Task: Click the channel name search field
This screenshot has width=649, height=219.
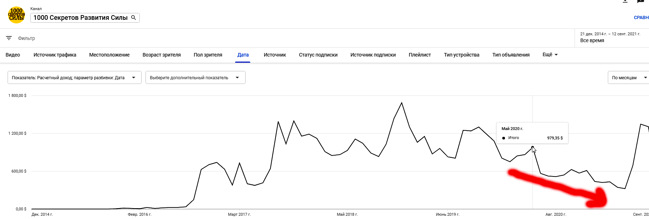Action: coord(81,18)
